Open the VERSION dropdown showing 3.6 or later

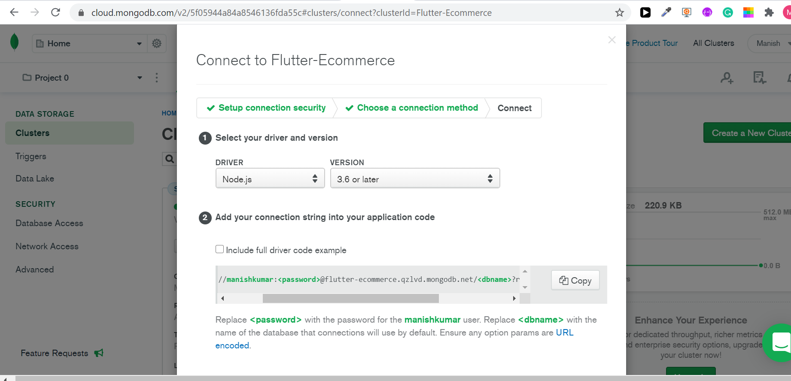coord(414,178)
